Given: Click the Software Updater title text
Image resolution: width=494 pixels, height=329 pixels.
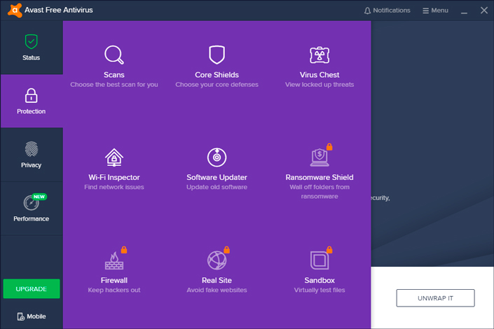Looking at the screenshot, I should (x=217, y=177).
